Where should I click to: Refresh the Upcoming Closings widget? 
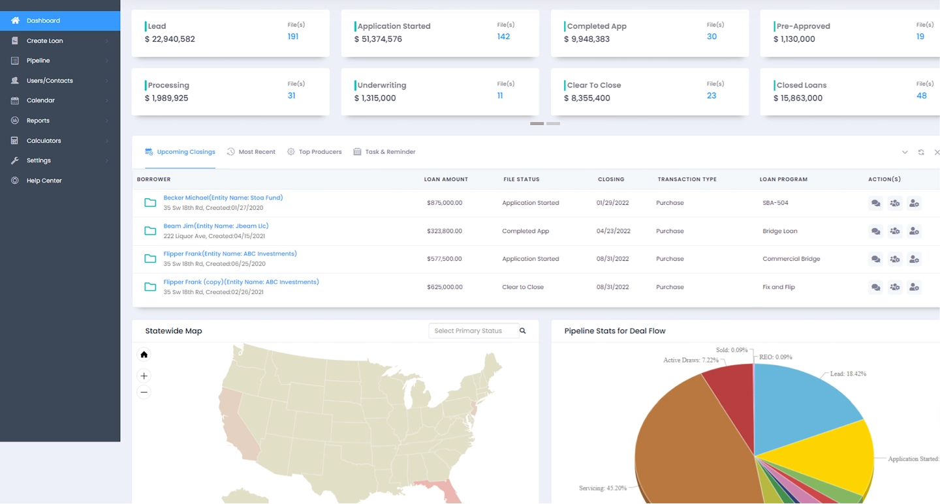921,152
